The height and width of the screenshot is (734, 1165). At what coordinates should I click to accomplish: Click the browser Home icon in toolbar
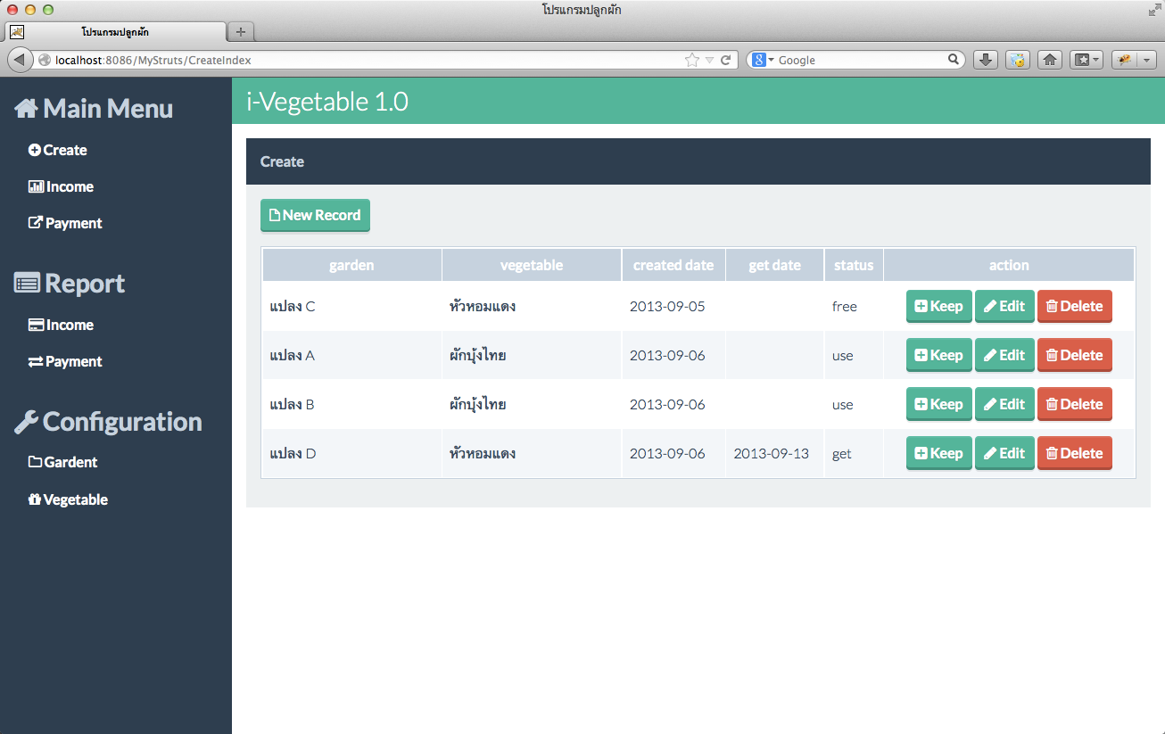point(1050,59)
